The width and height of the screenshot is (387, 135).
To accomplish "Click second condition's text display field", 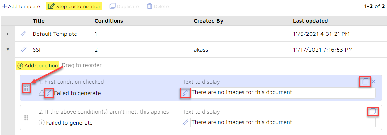I will pyautogui.click(x=283, y=122).
